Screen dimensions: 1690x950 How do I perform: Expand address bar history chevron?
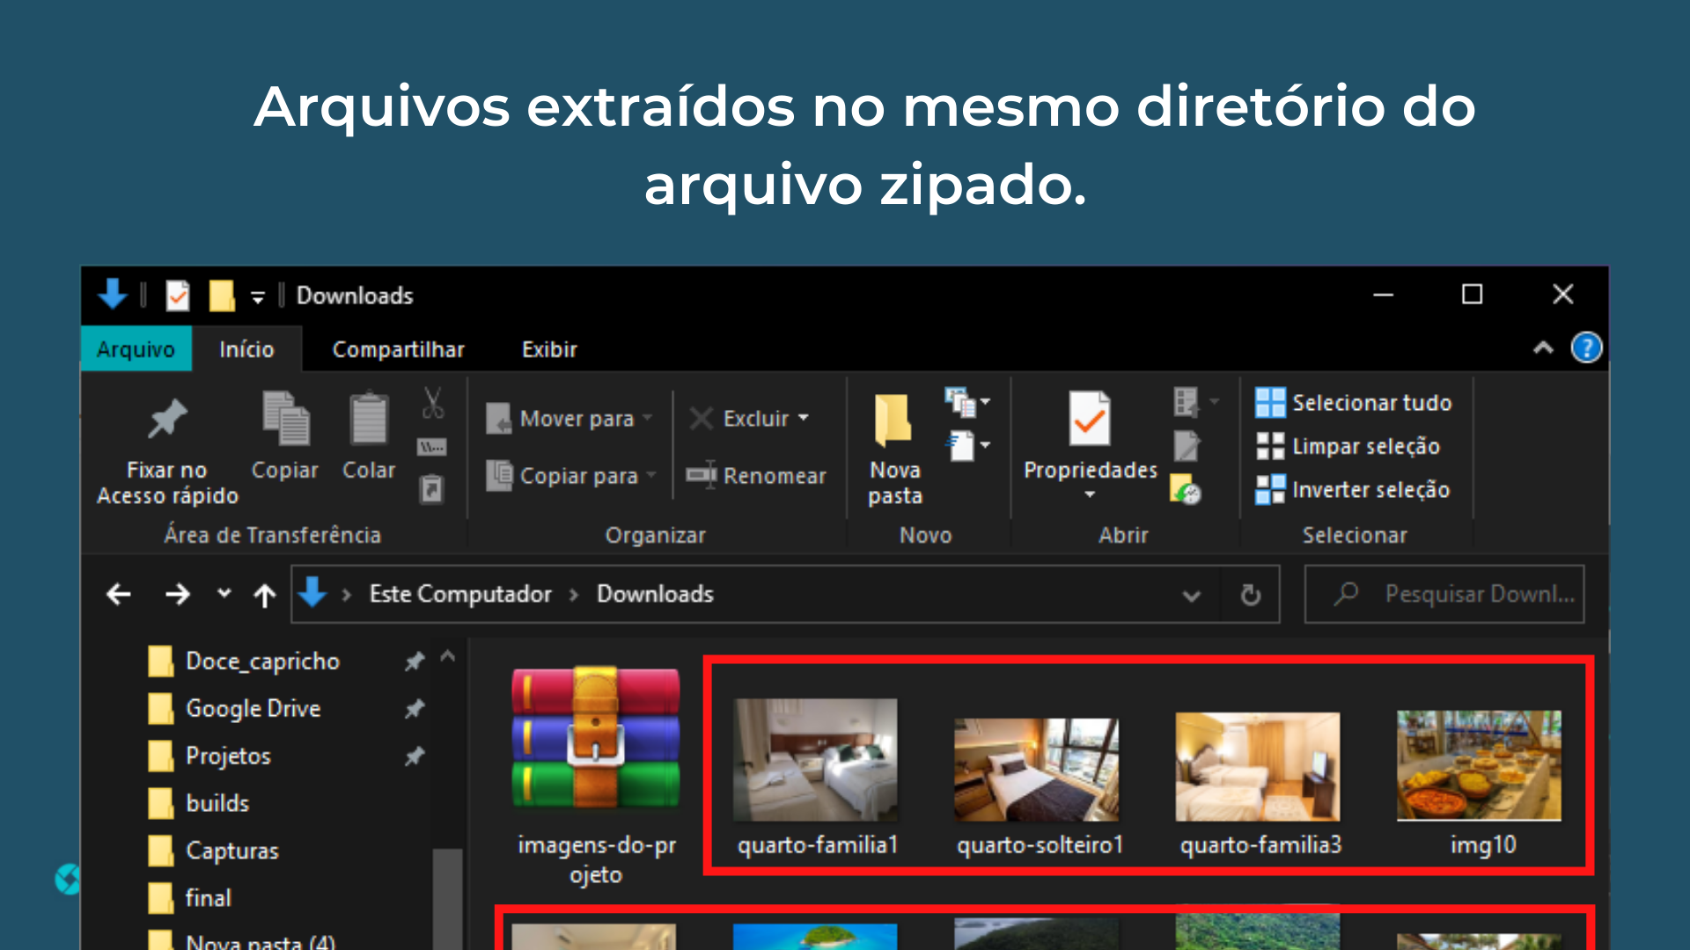click(1191, 596)
